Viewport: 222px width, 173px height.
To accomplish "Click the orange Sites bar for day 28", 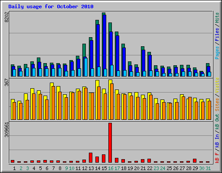I will 190,109.
